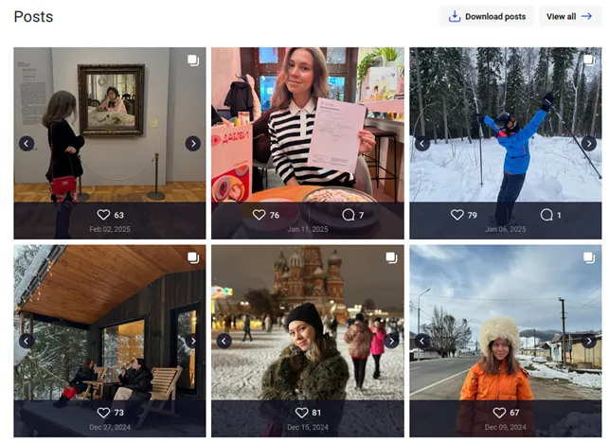This screenshot has height=442, width=609.
Task: Open the View all link
Action: pyautogui.click(x=568, y=16)
